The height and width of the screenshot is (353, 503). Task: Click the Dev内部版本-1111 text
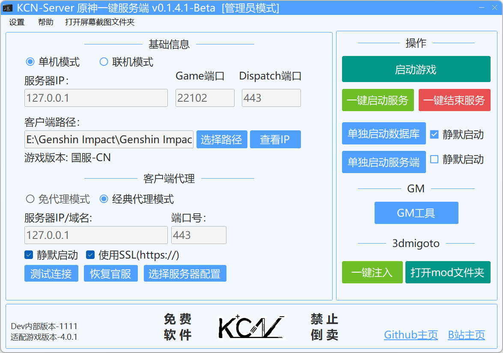point(44,326)
